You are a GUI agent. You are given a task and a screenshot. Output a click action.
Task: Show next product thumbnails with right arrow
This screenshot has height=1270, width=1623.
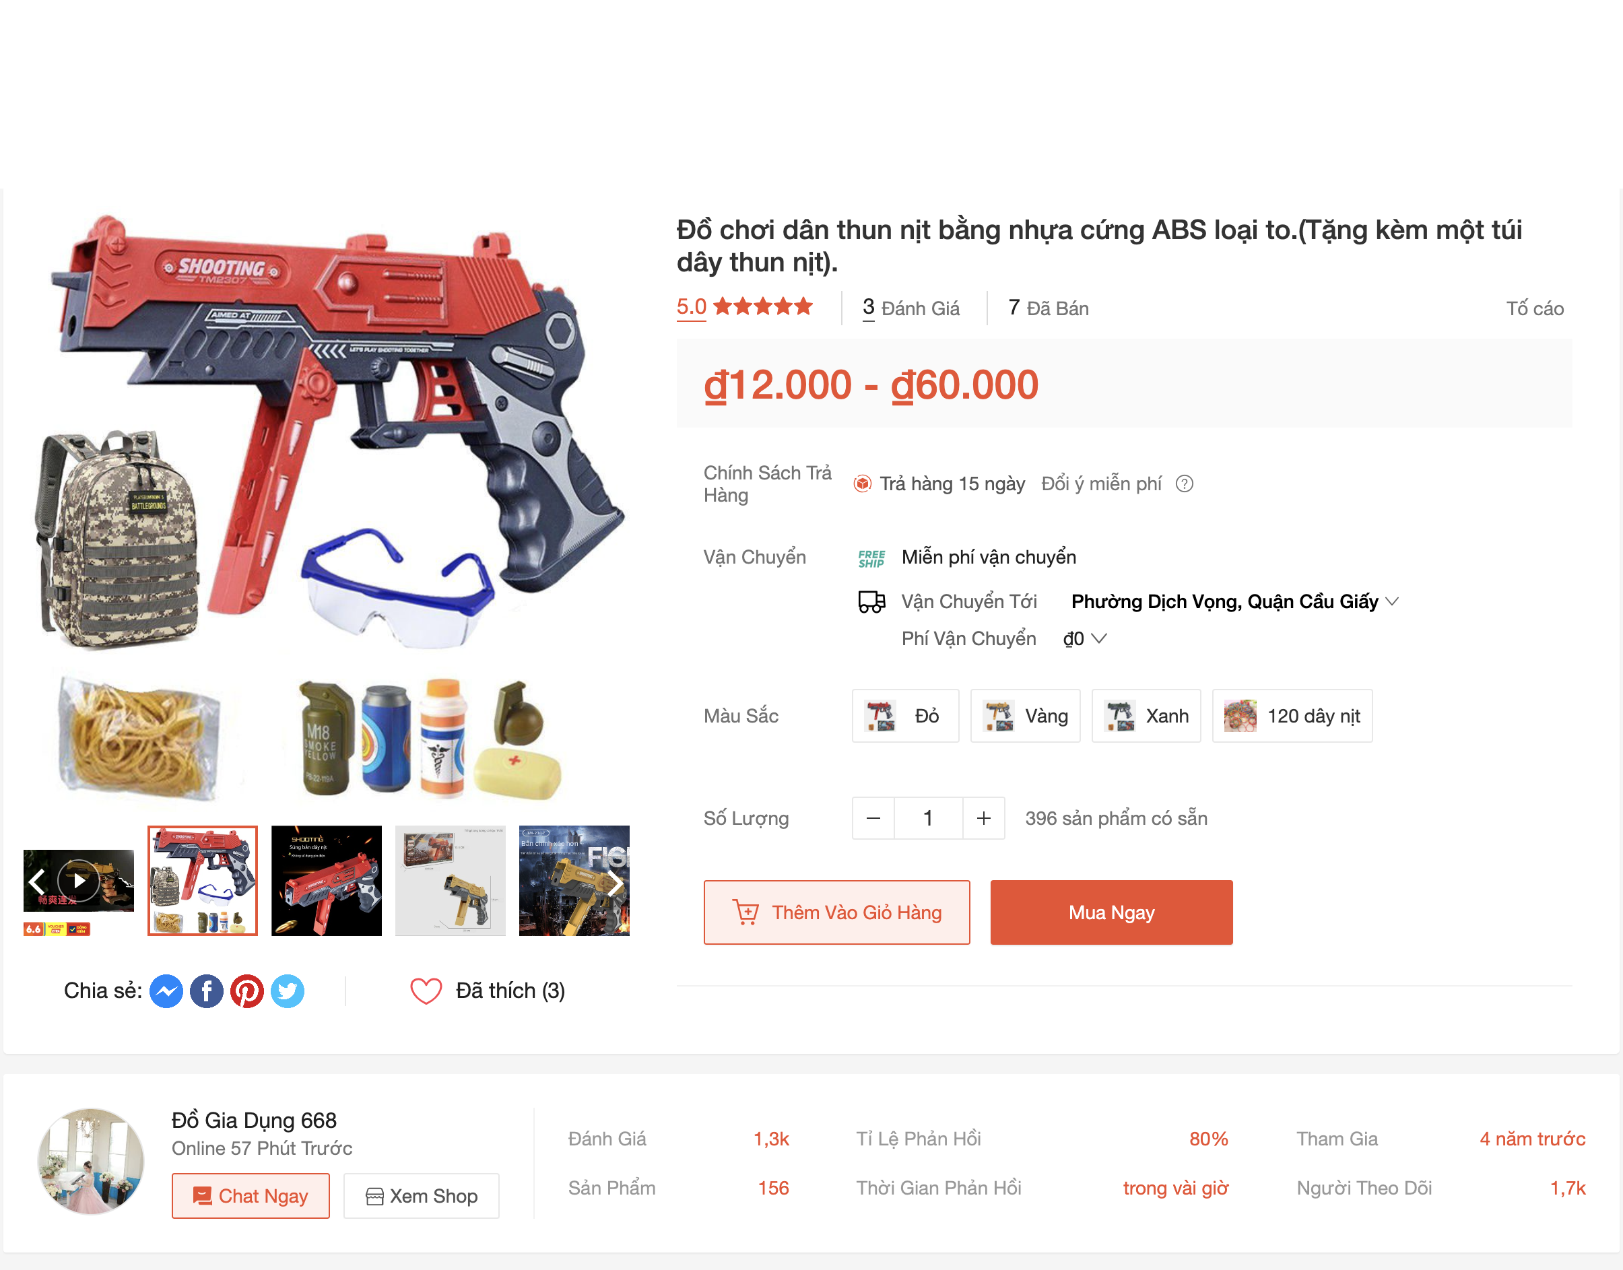(615, 883)
